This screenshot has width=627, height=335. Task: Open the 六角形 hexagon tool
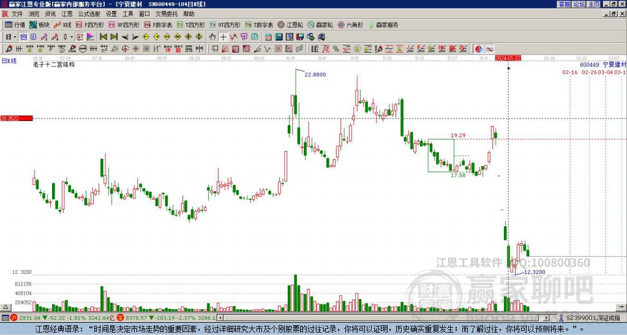(350, 24)
